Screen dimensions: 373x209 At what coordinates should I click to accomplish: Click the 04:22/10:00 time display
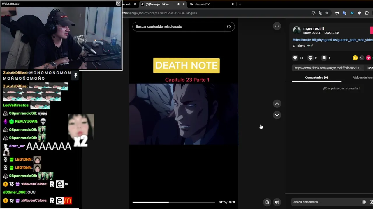click(x=227, y=202)
